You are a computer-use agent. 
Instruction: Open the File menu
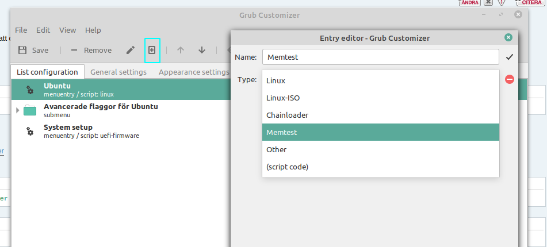tap(21, 30)
